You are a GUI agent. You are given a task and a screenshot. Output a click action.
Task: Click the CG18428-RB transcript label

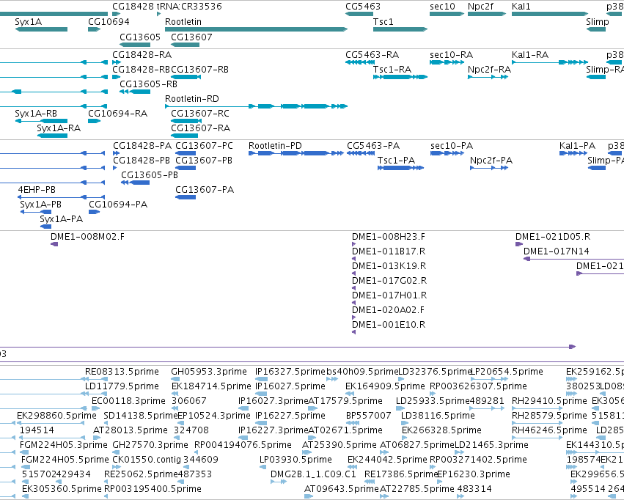pyautogui.click(x=141, y=70)
